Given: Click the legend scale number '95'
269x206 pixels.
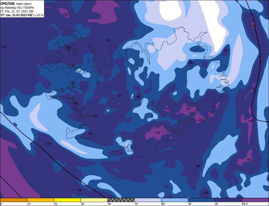Looking at the screenshot, I should pyautogui.click(x=217, y=204).
